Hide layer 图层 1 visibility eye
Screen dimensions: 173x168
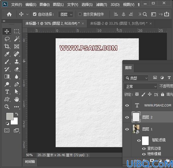coord(127,129)
